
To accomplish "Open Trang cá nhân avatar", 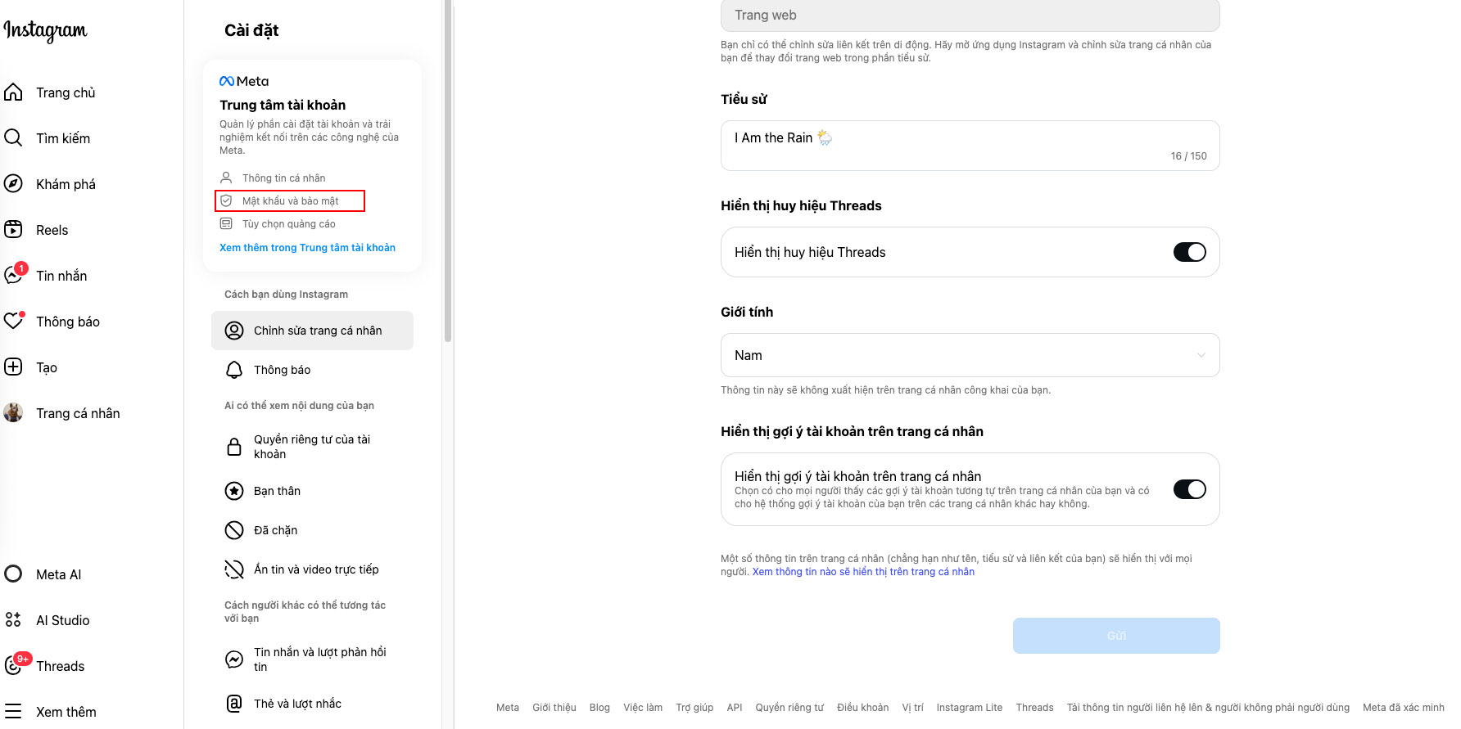I will coord(13,413).
